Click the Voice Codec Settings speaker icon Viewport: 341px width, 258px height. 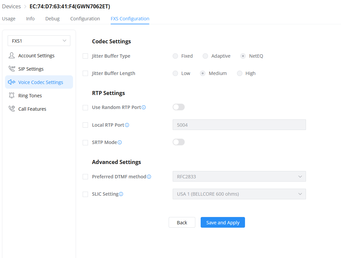pos(12,82)
